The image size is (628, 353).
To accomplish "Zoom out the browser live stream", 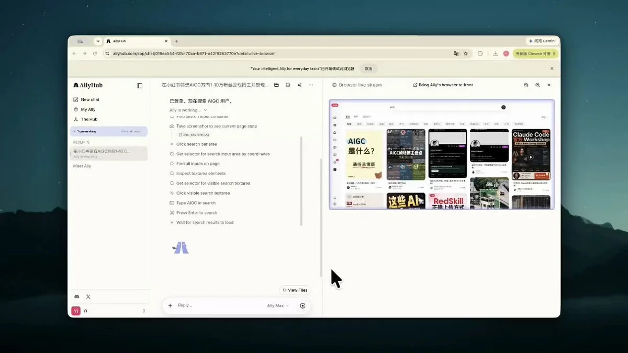I will [x=526, y=85].
